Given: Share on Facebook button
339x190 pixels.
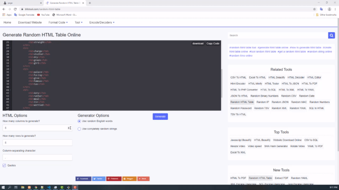Looking at the screenshot, I should click(83, 179).
